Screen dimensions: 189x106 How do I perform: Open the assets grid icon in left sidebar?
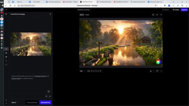[x=6, y=14]
